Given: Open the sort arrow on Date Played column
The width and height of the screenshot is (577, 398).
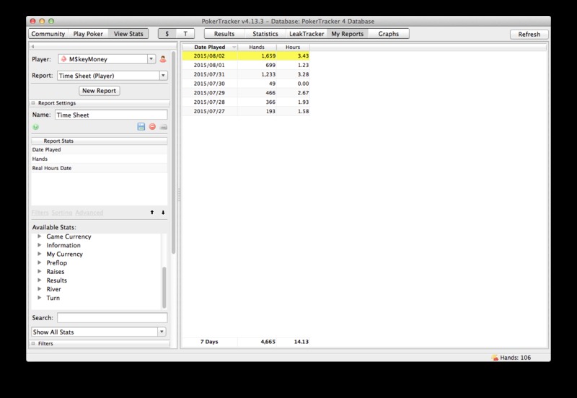Looking at the screenshot, I should (234, 47).
